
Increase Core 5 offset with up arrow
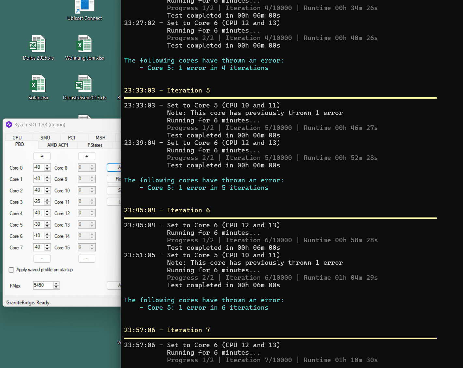coord(48,223)
